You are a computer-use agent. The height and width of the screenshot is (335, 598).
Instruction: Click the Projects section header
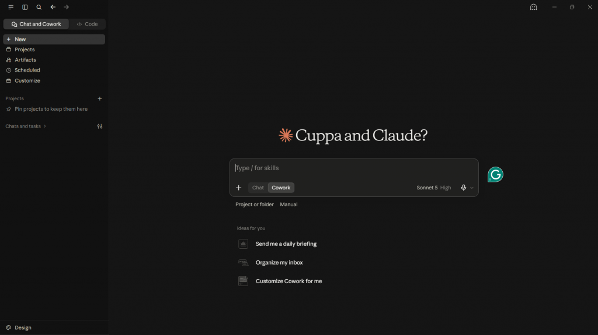click(x=15, y=98)
